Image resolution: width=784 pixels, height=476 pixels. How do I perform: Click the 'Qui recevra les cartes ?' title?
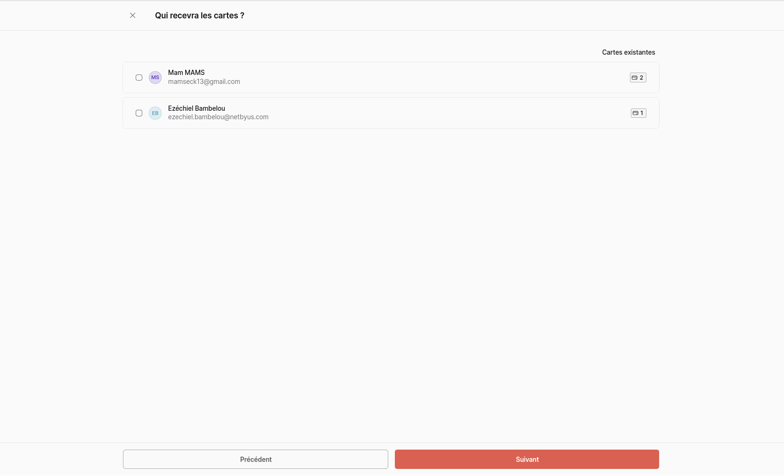tap(200, 16)
